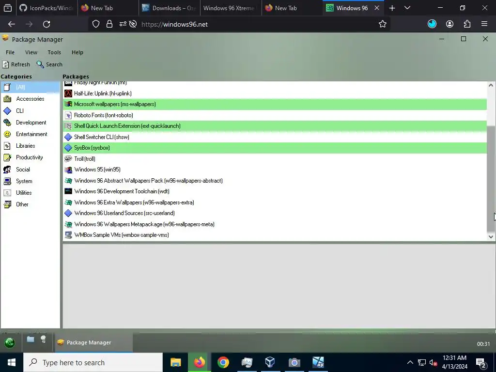Viewport: 496px width, 372px height.
Task: Expand the list all tabs dropdown
Action: (x=407, y=8)
